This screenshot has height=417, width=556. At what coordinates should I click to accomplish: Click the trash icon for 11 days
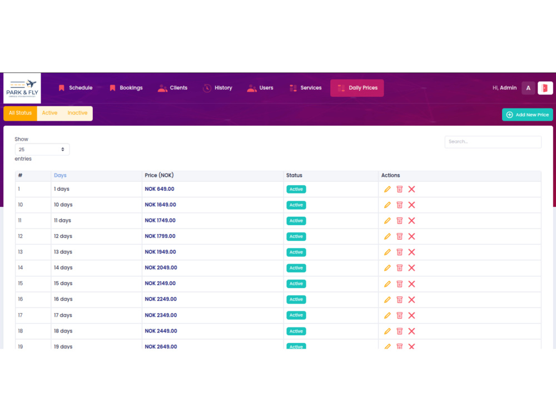400,221
